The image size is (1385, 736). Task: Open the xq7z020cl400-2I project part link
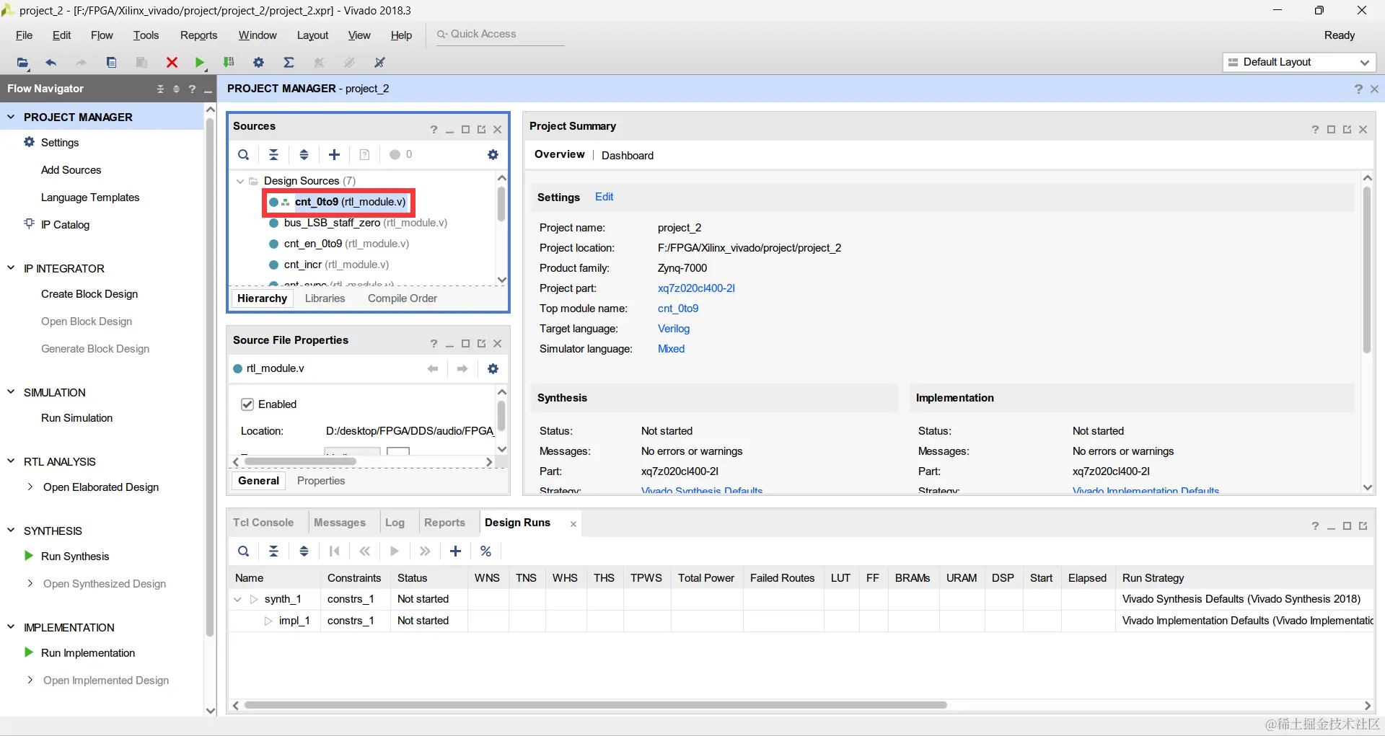click(696, 288)
